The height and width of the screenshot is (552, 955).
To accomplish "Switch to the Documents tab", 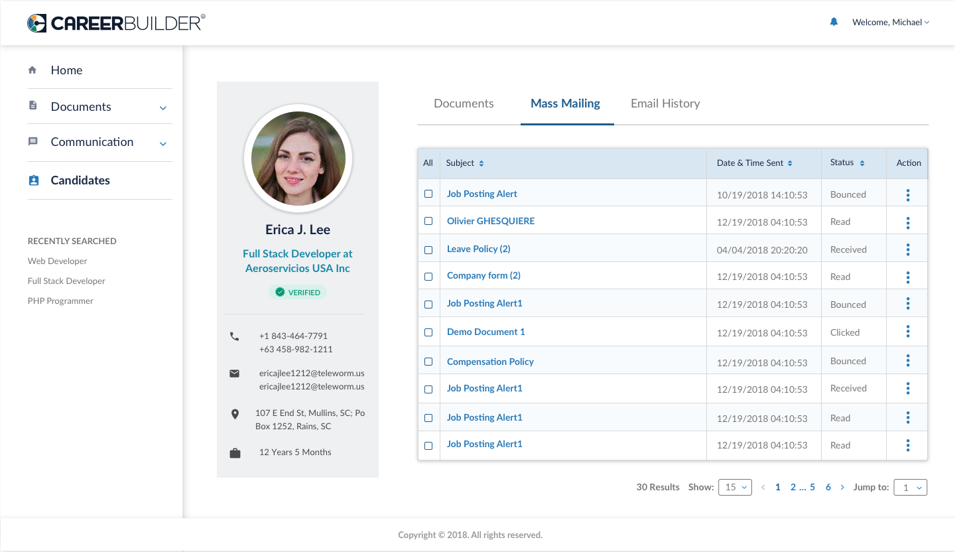I will pos(464,103).
